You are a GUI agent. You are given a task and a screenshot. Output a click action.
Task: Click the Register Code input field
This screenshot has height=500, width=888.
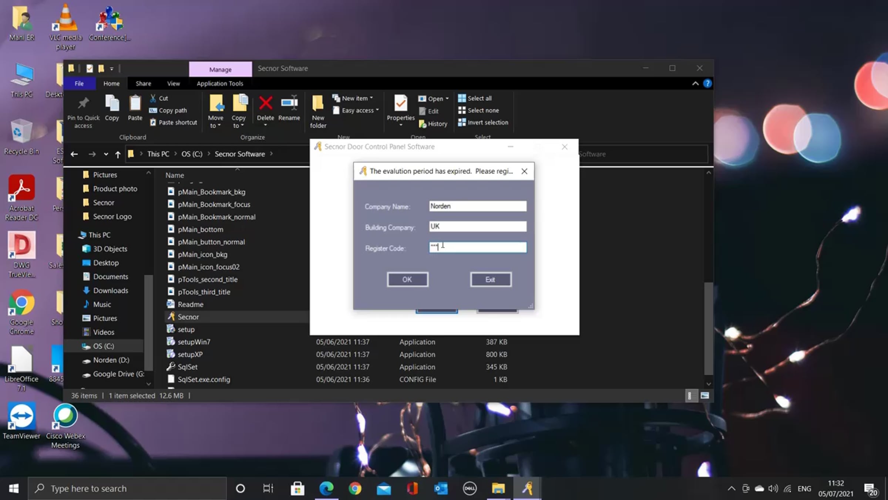click(x=478, y=247)
